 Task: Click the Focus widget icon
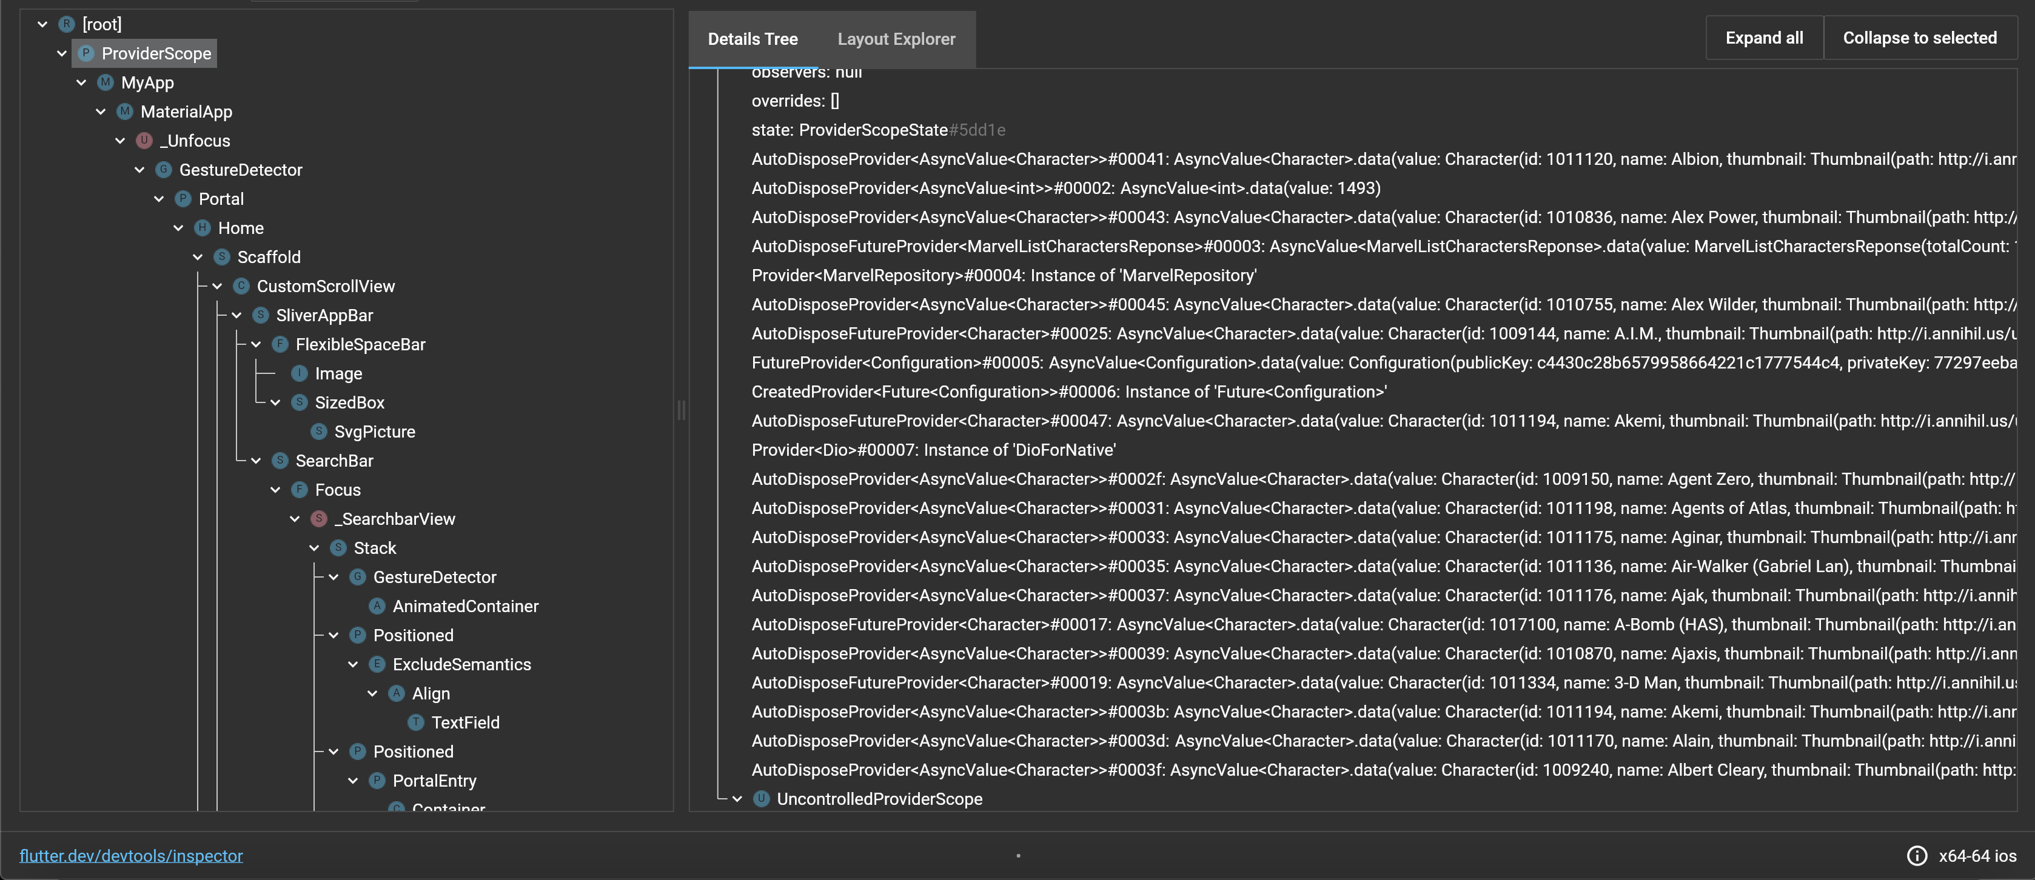(x=300, y=490)
